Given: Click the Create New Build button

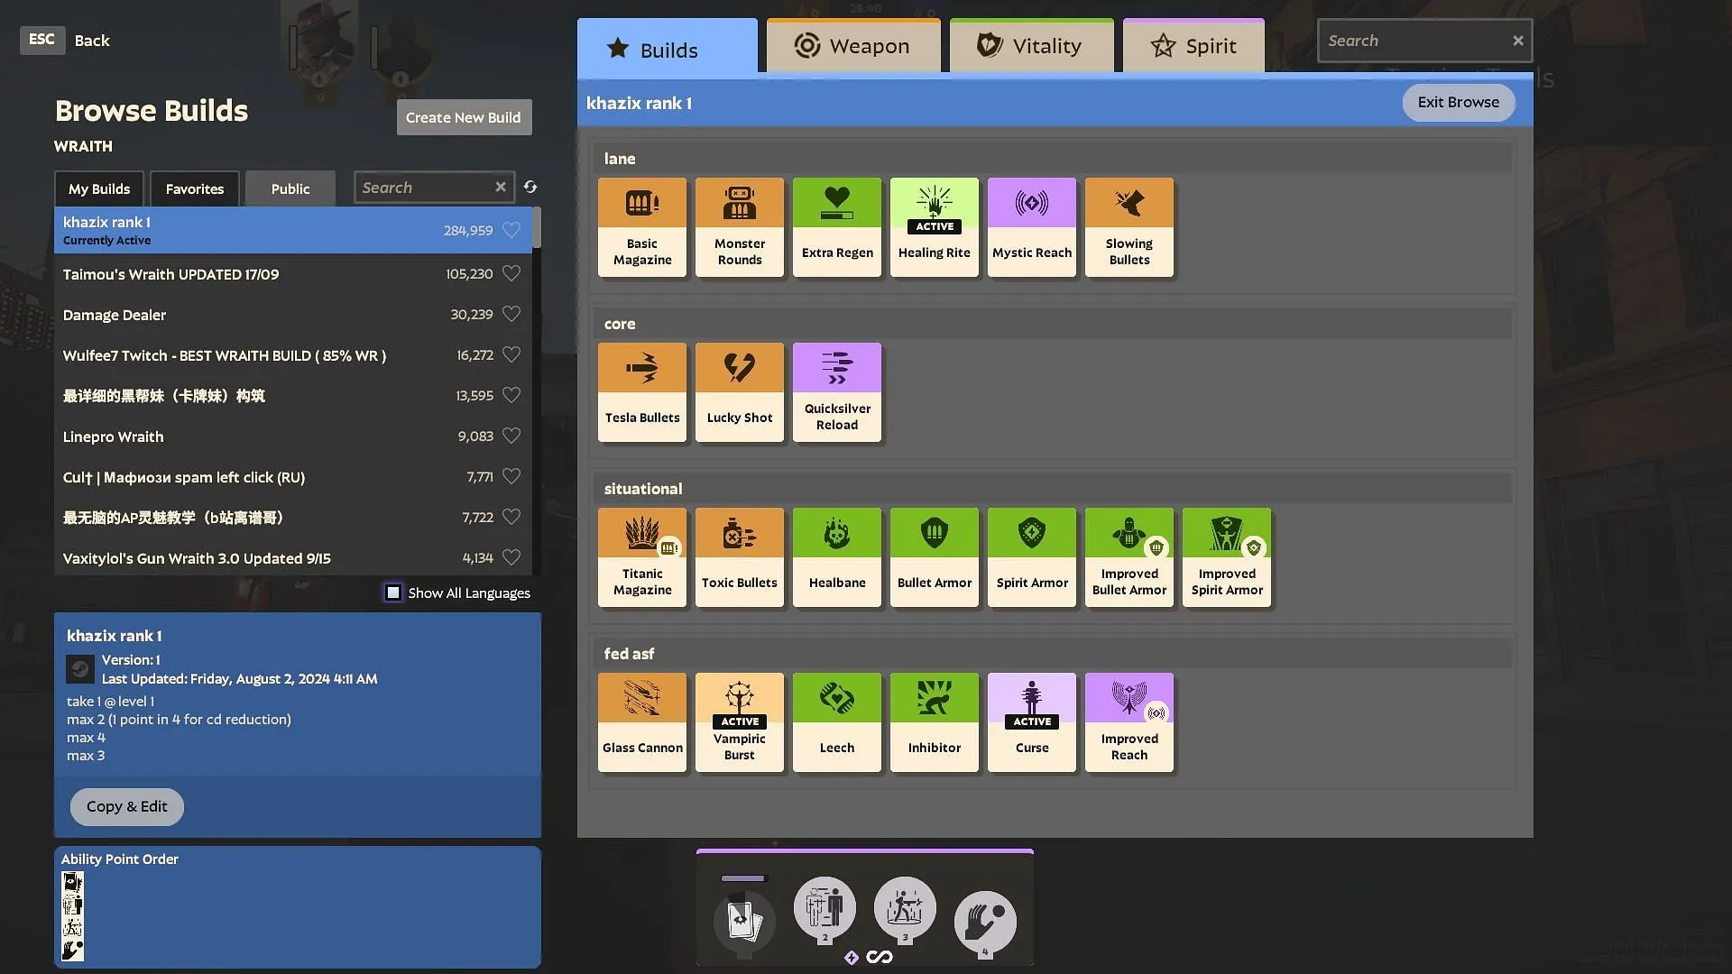Looking at the screenshot, I should 463,116.
